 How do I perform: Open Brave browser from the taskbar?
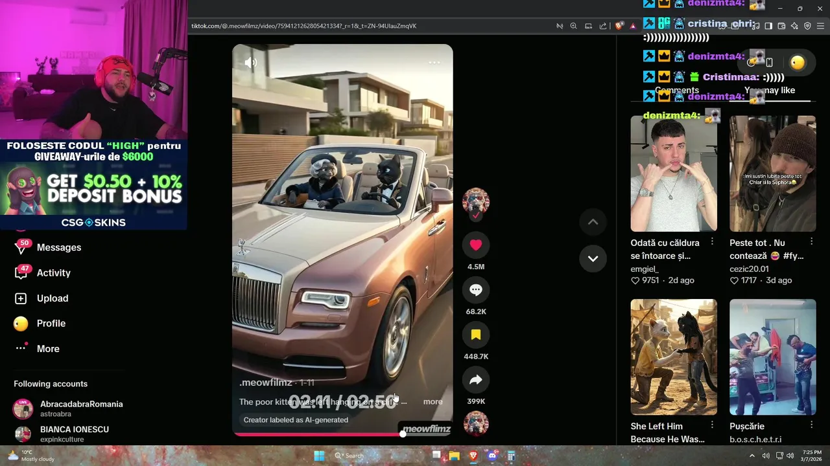[473, 456]
